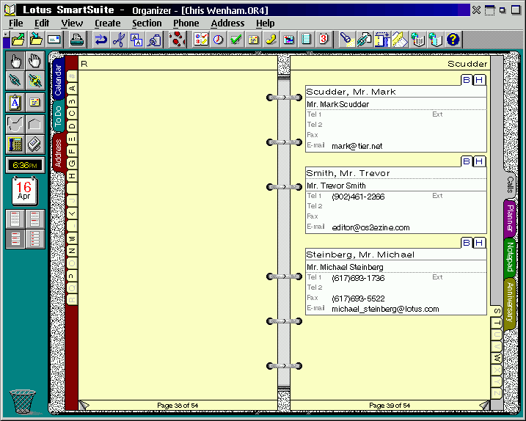Screen dimensions: 526x421
Task: Create a planner event icon
Action: (288, 40)
